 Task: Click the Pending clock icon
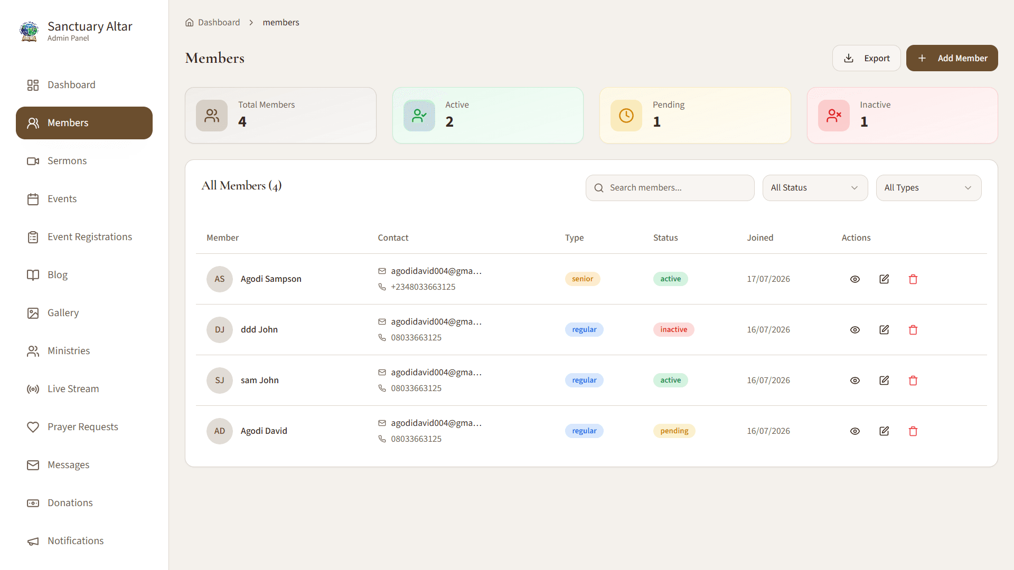click(626, 116)
